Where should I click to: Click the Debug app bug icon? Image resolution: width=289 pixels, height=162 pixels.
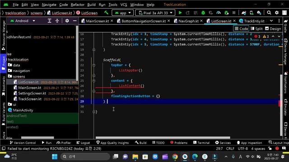(x=203, y=13)
